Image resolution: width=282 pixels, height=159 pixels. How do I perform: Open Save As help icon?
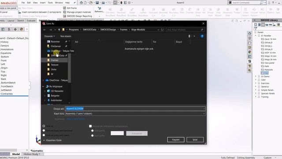coord(202,36)
